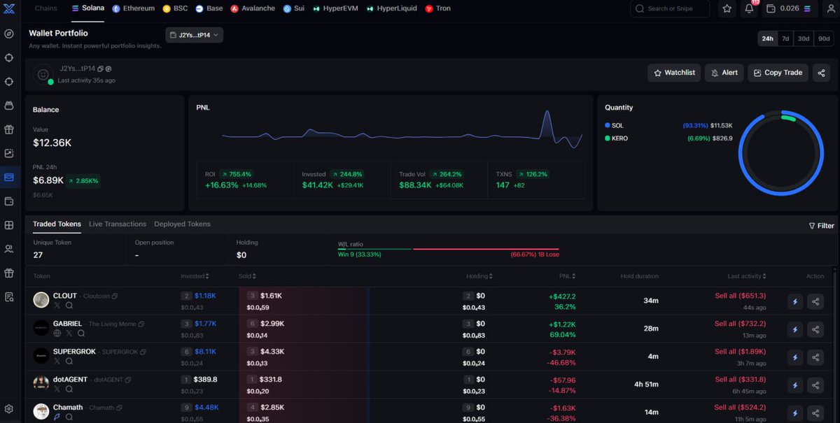
Task: Sort table by Last activity column
Action: click(748, 276)
